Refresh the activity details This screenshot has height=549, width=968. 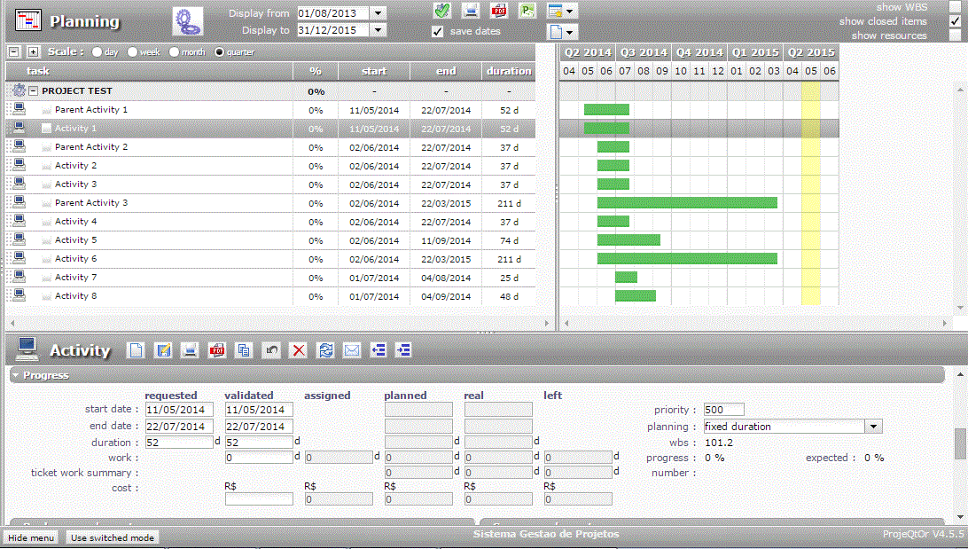pos(325,350)
